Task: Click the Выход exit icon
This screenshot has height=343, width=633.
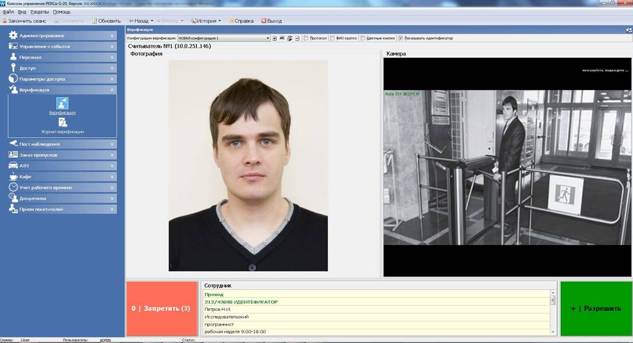Action: pos(264,21)
